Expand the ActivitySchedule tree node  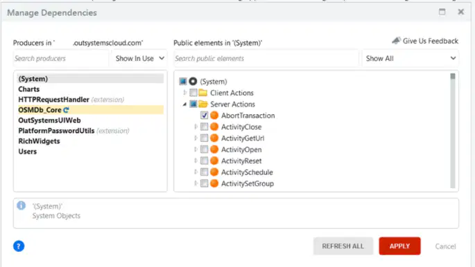[196, 172]
